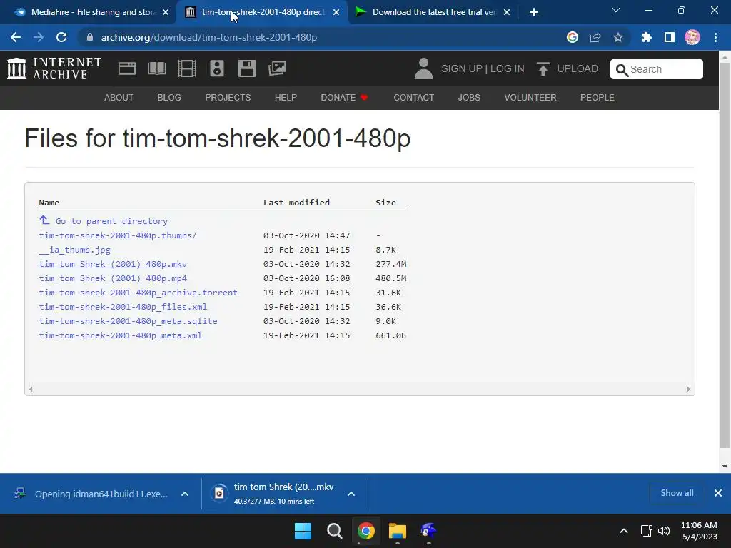Click the Sonic app icon in taskbar
This screenshot has width=731, height=548.
tap(428, 530)
